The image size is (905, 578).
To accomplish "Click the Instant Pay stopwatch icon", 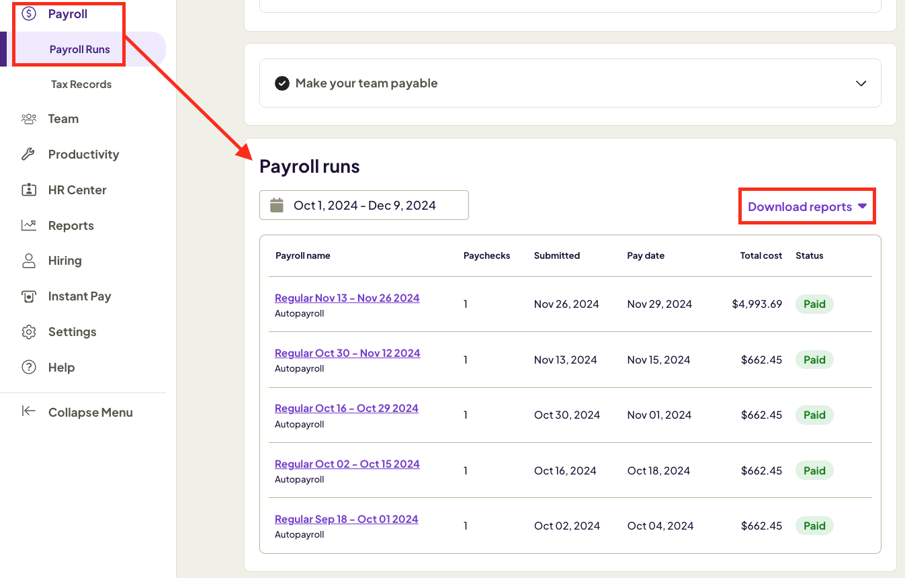I will (x=28, y=296).
